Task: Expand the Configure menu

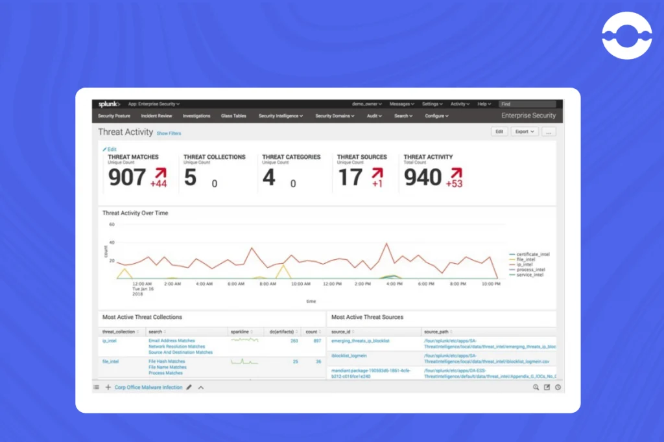Action: pos(436,116)
